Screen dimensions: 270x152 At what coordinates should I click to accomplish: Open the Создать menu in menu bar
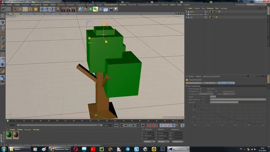[x=17, y=5]
